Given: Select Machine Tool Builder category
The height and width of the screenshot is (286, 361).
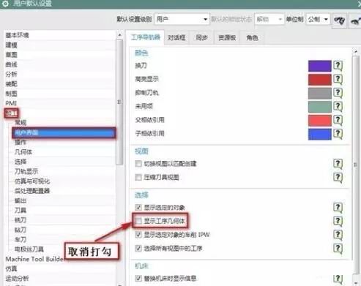Looking at the screenshot, I should coord(34,259).
